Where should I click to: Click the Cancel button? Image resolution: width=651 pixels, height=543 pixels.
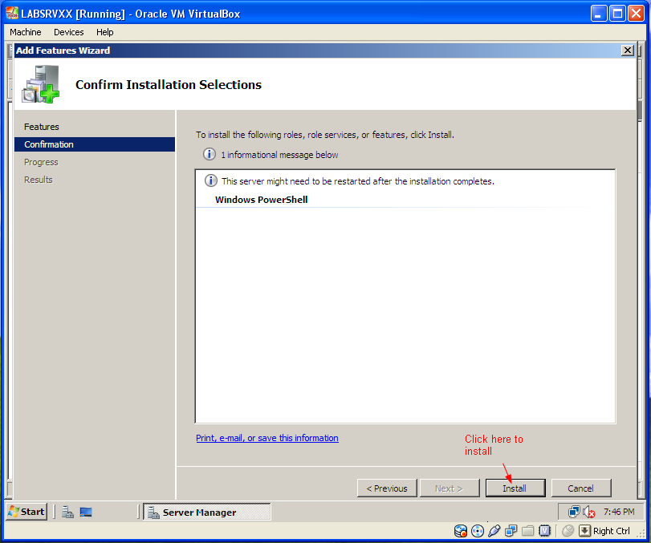point(581,488)
